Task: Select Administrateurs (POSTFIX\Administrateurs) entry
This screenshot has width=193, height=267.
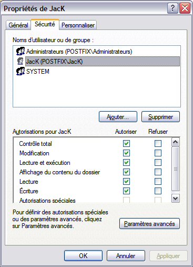Action: click(x=79, y=52)
